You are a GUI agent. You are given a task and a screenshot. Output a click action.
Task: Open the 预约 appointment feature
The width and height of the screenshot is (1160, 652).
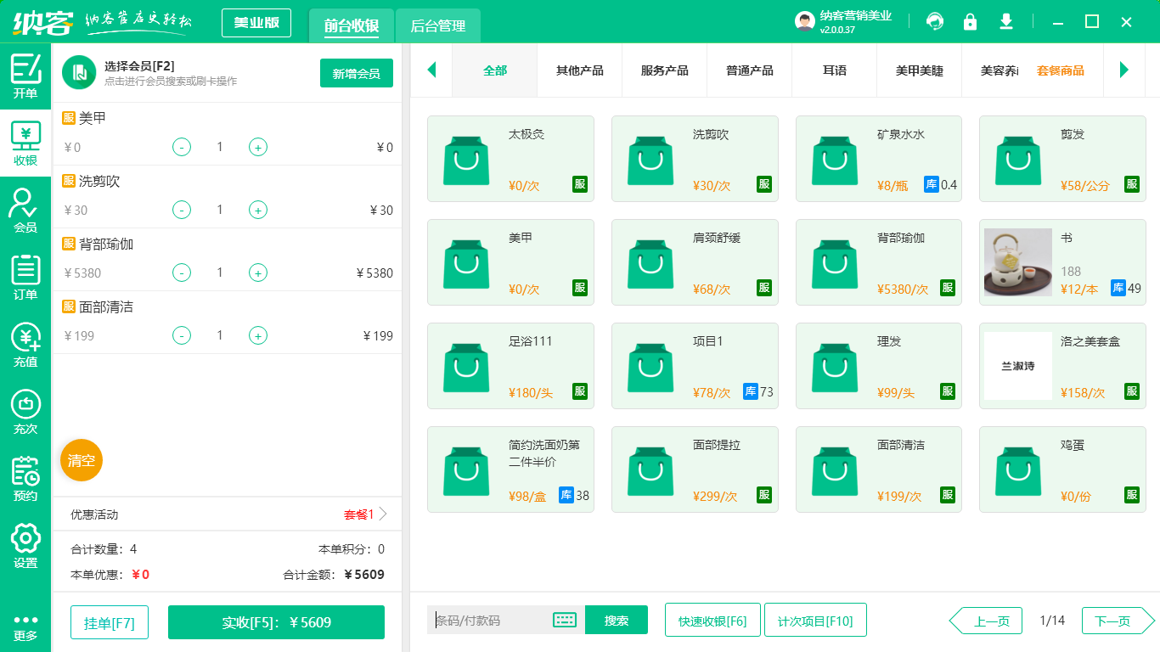point(25,476)
